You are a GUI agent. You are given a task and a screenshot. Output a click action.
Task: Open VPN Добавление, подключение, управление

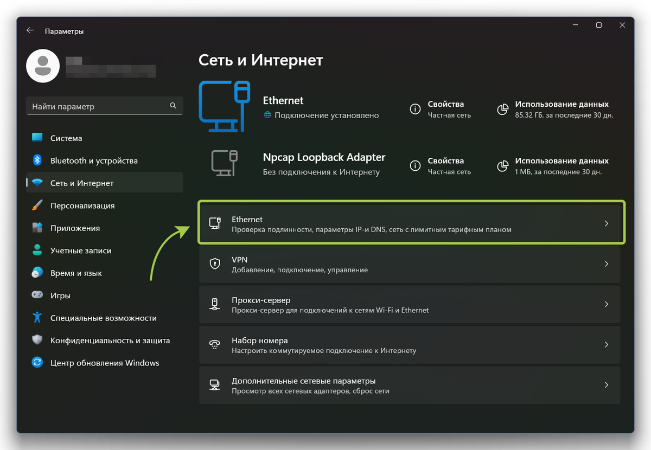[410, 264]
